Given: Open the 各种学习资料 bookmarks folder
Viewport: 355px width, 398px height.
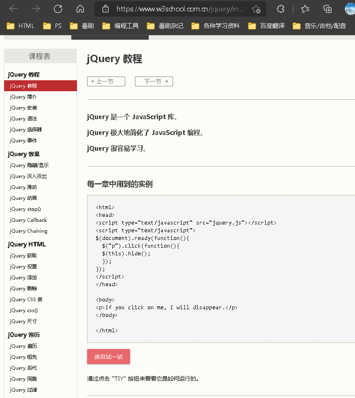Looking at the screenshot, I should (x=216, y=26).
